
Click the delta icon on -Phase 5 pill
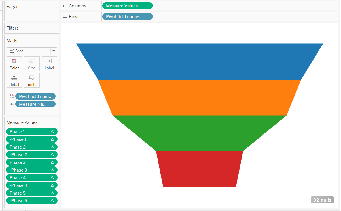click(52, 201)
